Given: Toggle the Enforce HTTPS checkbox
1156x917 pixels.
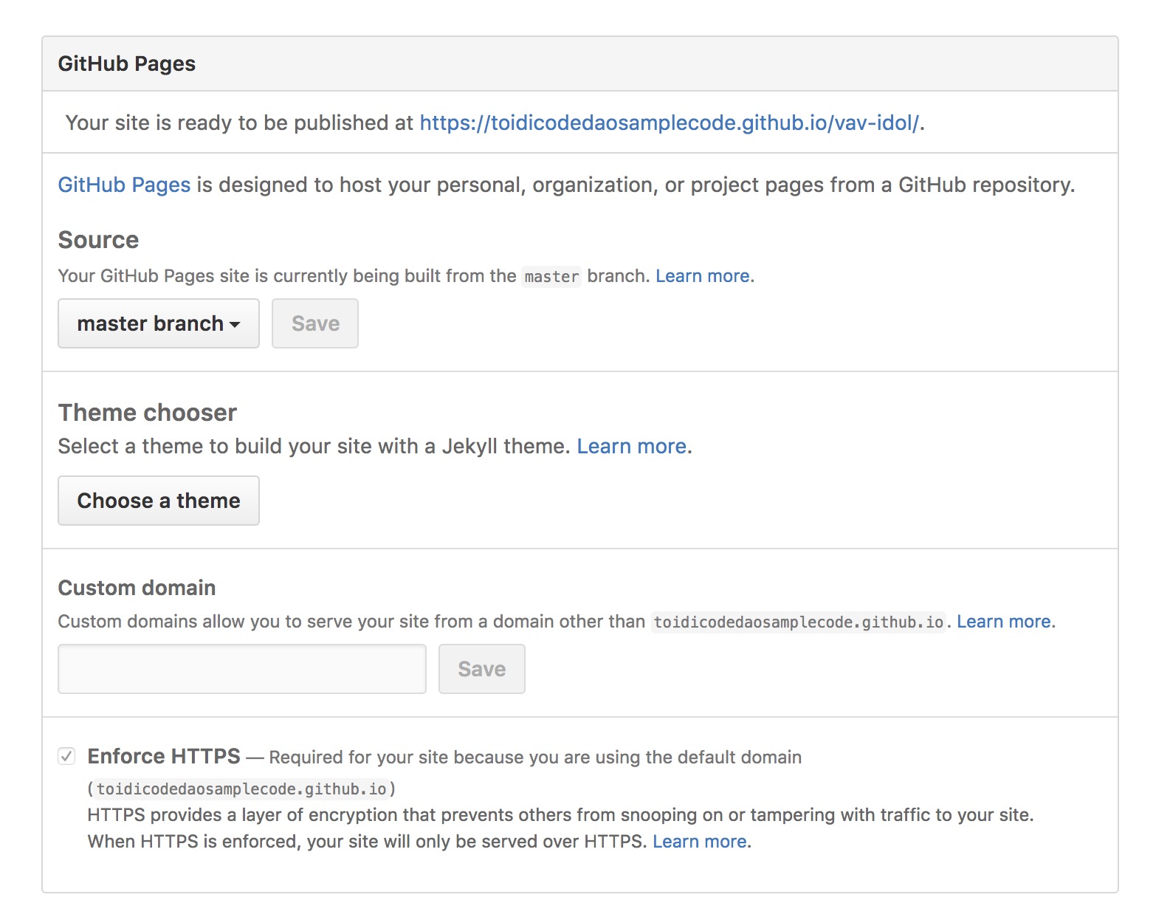Looking at the screenshot, I should coord(66,756).
